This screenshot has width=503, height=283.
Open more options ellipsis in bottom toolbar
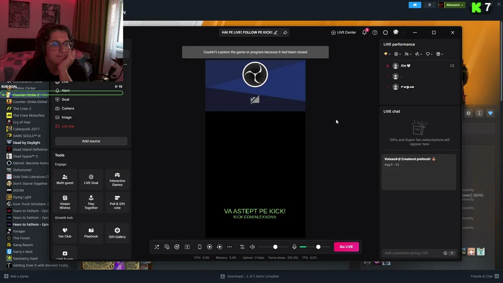point(229,247)
